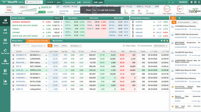Switch to the Market Watch tab
The width and height of the screenshot is (201, 112).
click(17, 41)
